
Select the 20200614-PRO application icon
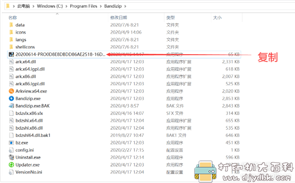pyautogui.click(x=11, y=54)
